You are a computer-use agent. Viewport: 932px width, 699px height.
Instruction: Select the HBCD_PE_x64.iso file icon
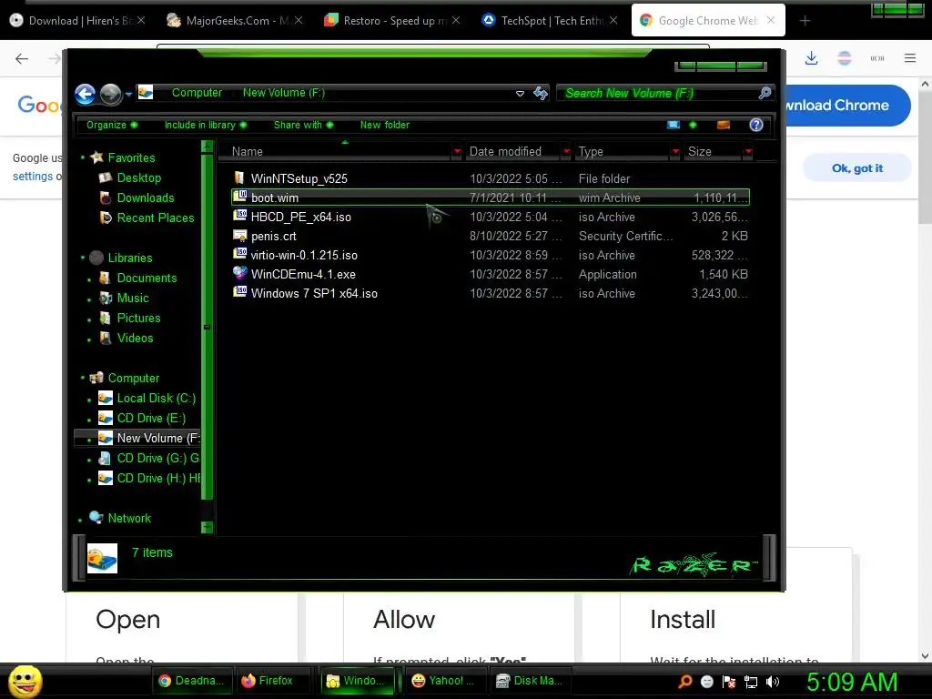tap(239, 216)
